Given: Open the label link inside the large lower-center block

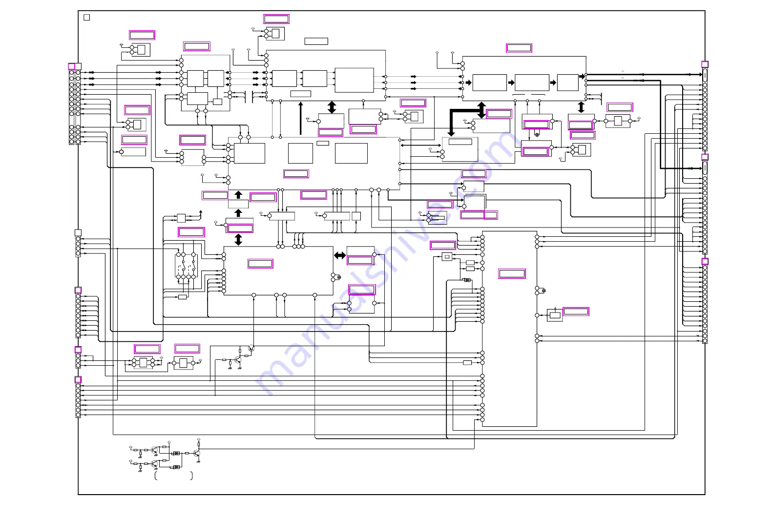Looking at the screenshot, I should (x=260, y=264).
